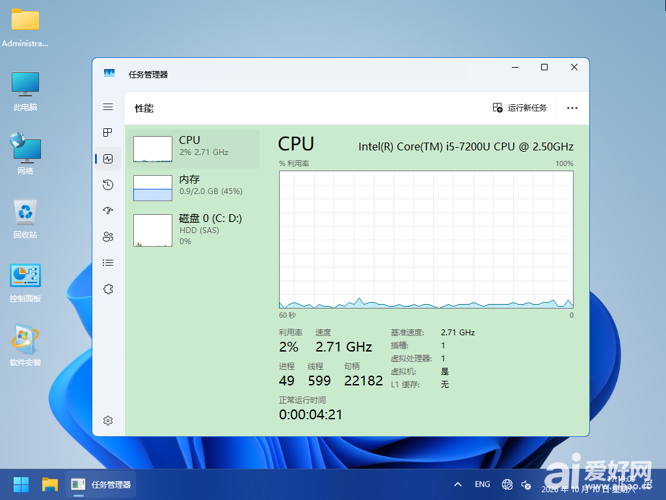Viewport: 666px width, 500px height.
Task: Select the 磁盘 0 (C: D:) entry
Action: 193,230
